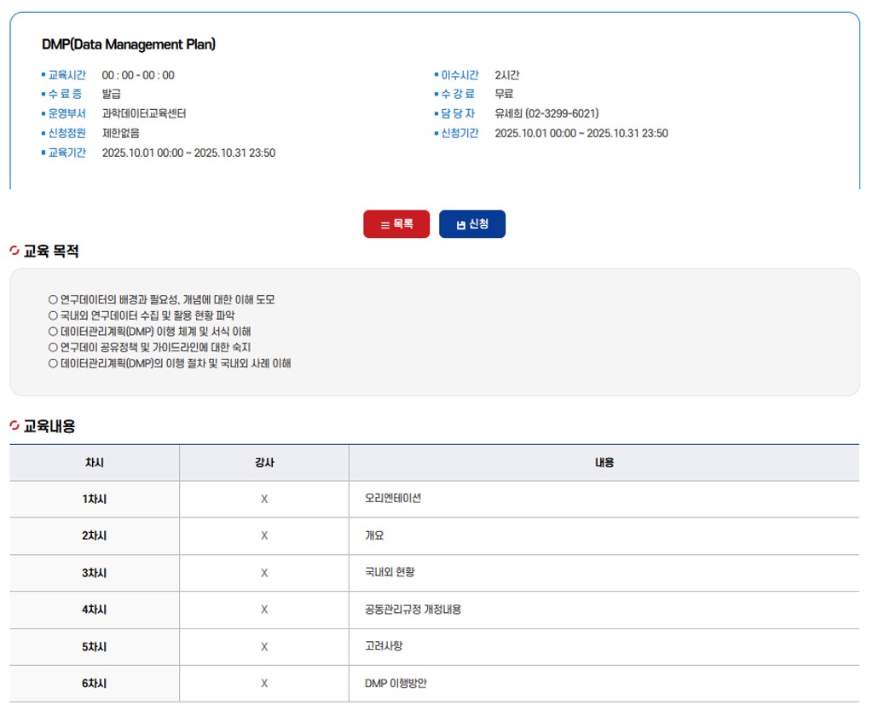Select the 국내외 현황 content cell
Image resolution: width=873 pixels, height=717 pixels.
tap(390, 573)
